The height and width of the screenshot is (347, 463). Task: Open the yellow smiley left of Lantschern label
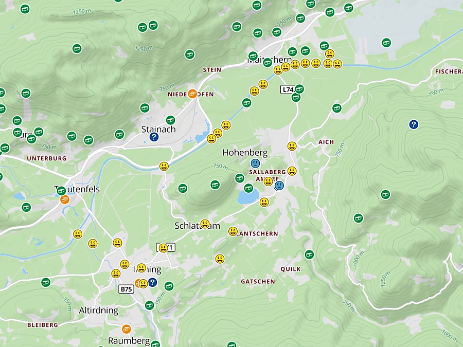[233, 231]
